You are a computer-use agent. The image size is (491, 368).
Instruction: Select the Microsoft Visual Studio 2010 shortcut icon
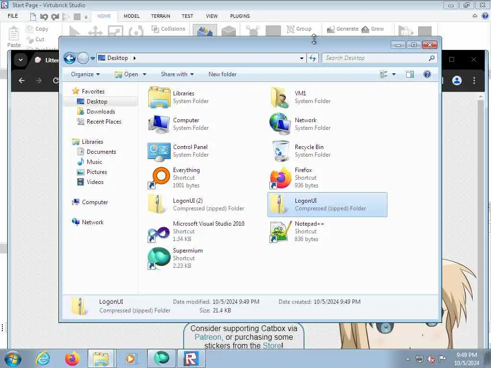159,234
